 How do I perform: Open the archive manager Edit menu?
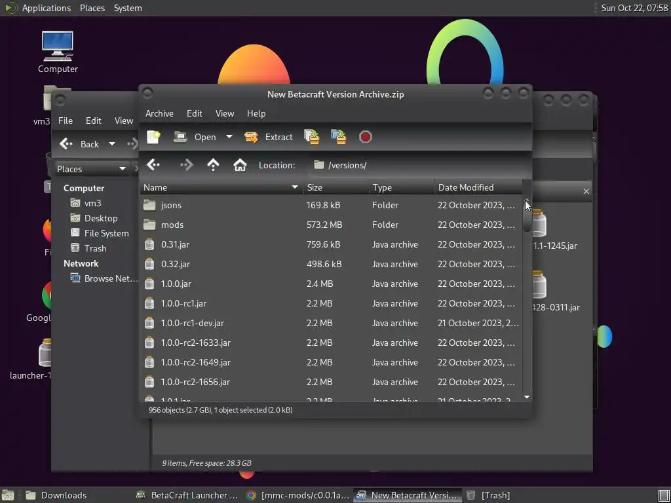pyautogui.click(x=194, y=113)
